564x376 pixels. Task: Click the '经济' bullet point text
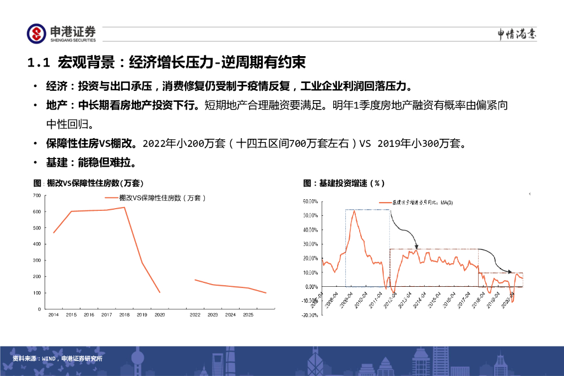click(229, 86)
